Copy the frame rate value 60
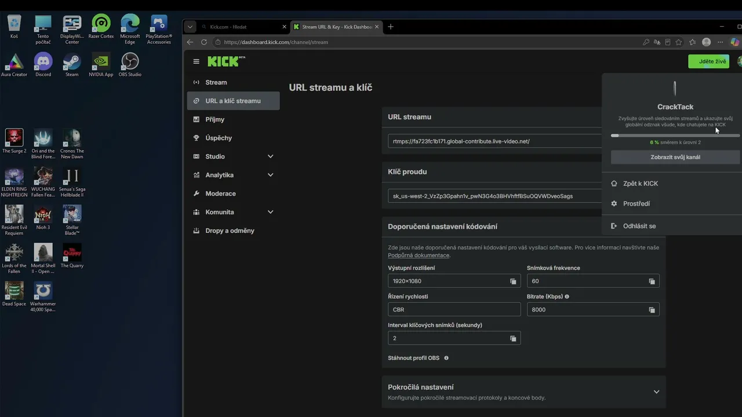The width and height of the screenshot is (742, 417). (x=652, y=281)
